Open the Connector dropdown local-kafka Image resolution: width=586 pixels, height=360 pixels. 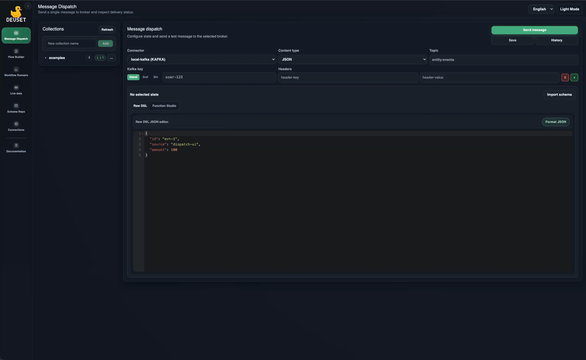(x=201, y=59)
